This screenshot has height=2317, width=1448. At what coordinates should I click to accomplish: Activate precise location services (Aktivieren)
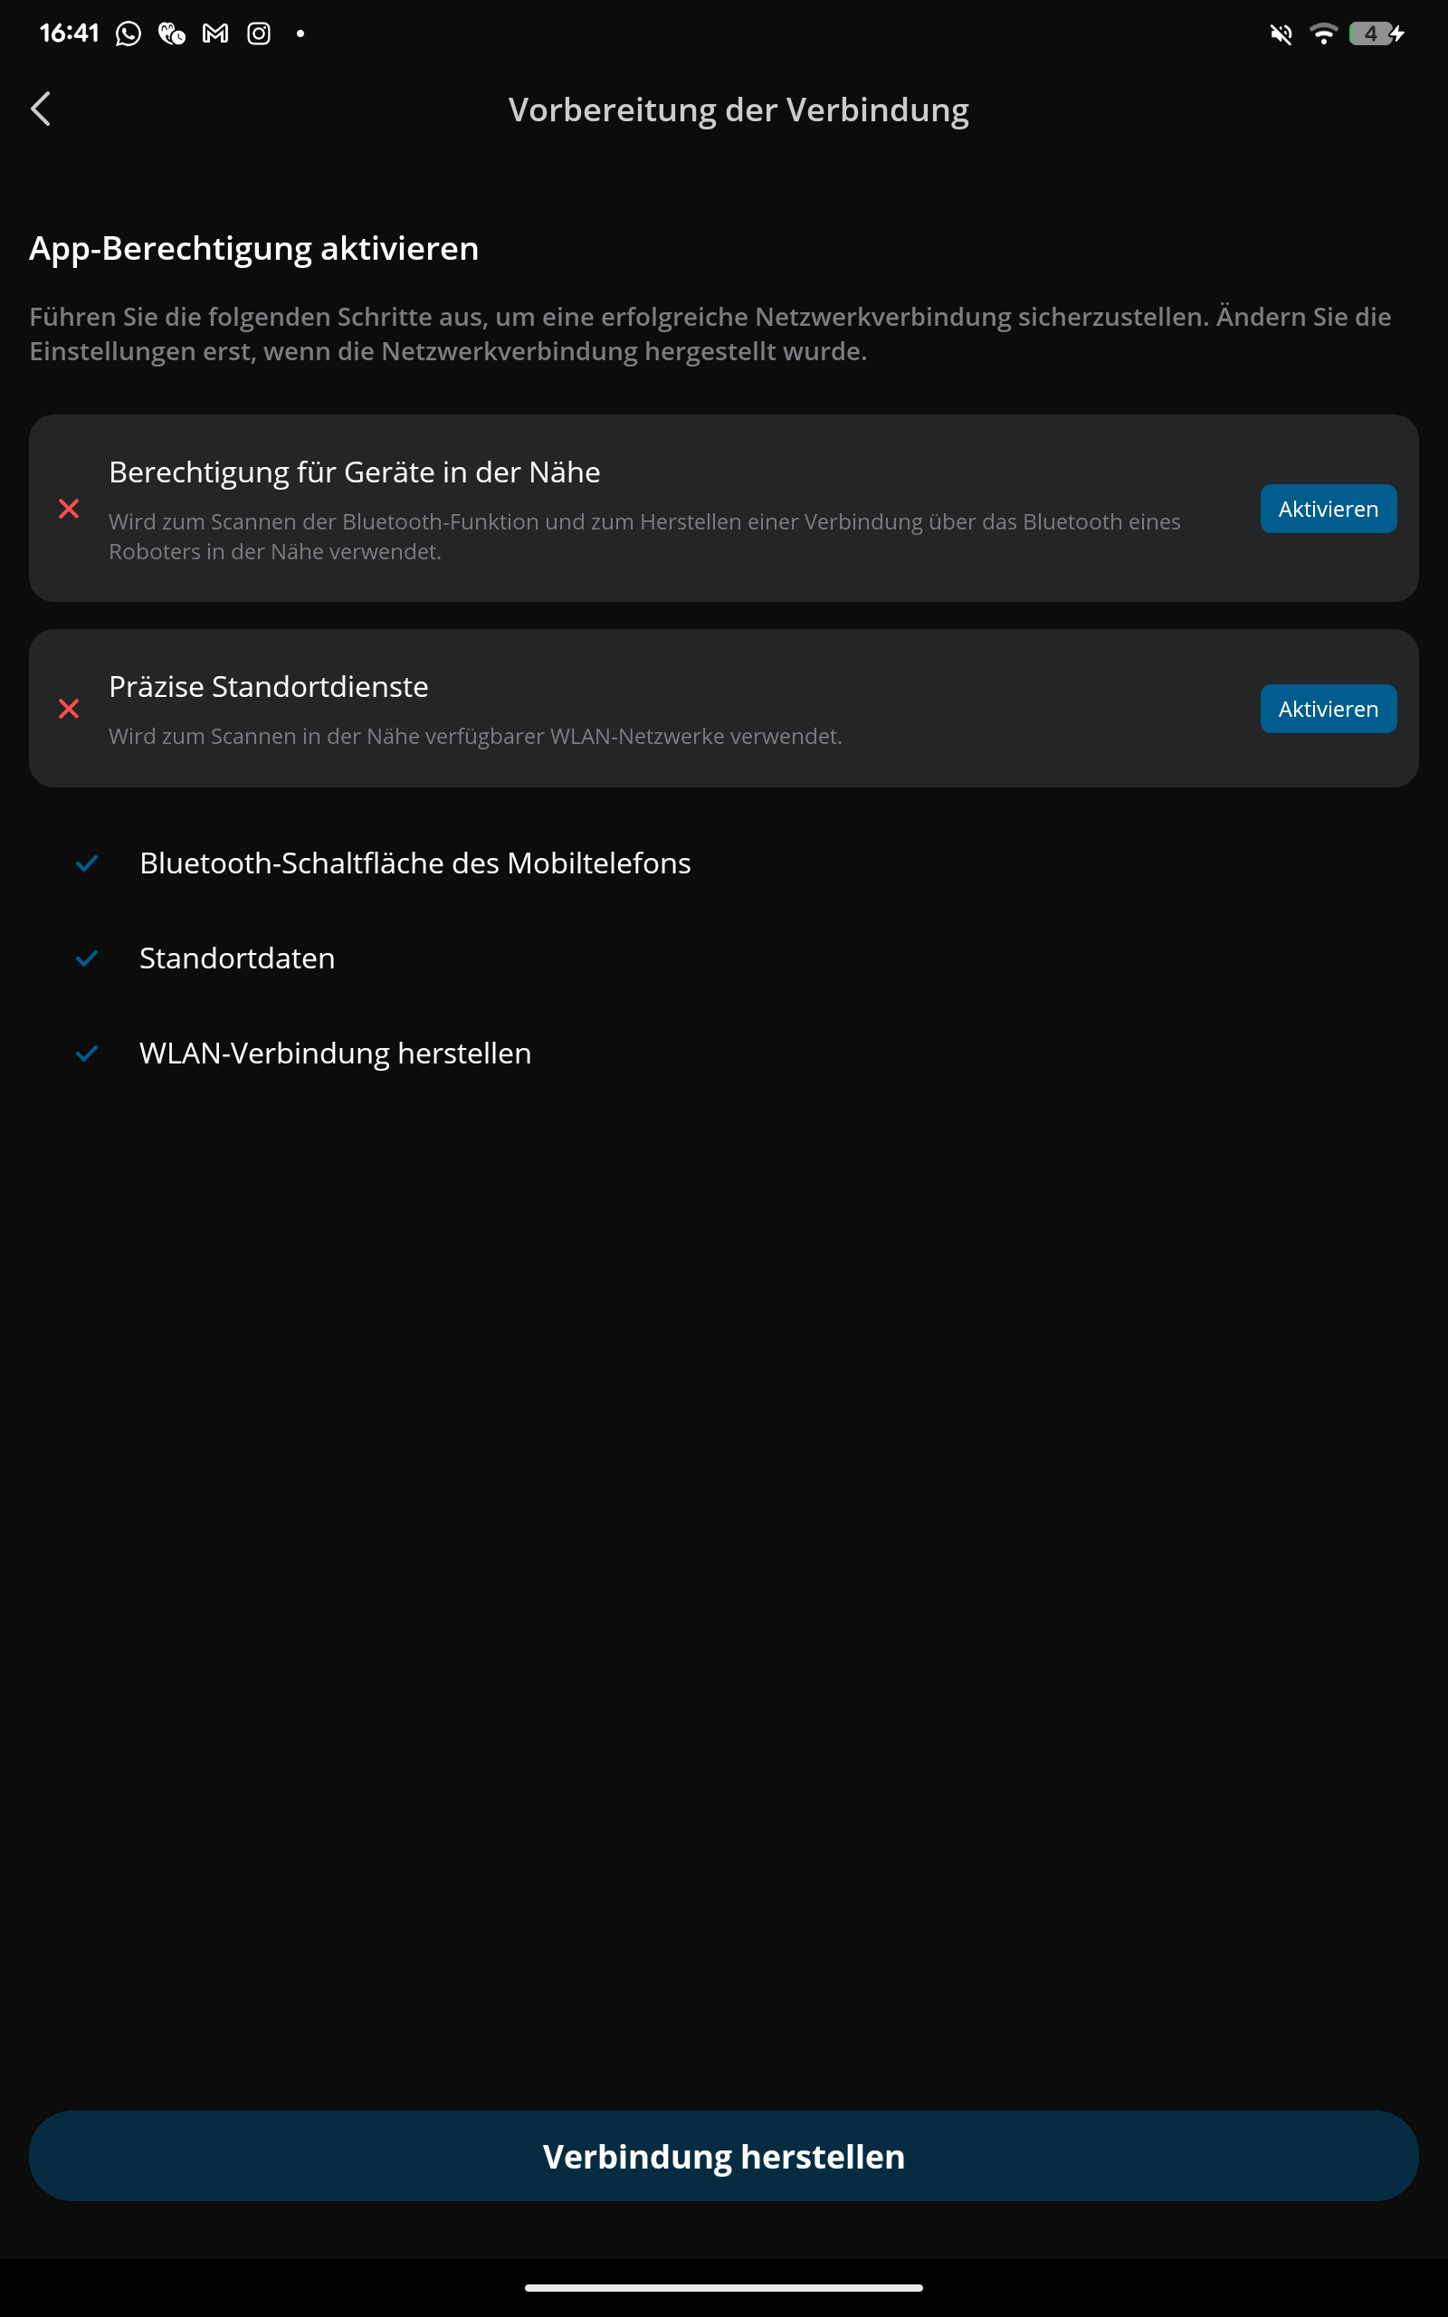tap(1329, 709)
